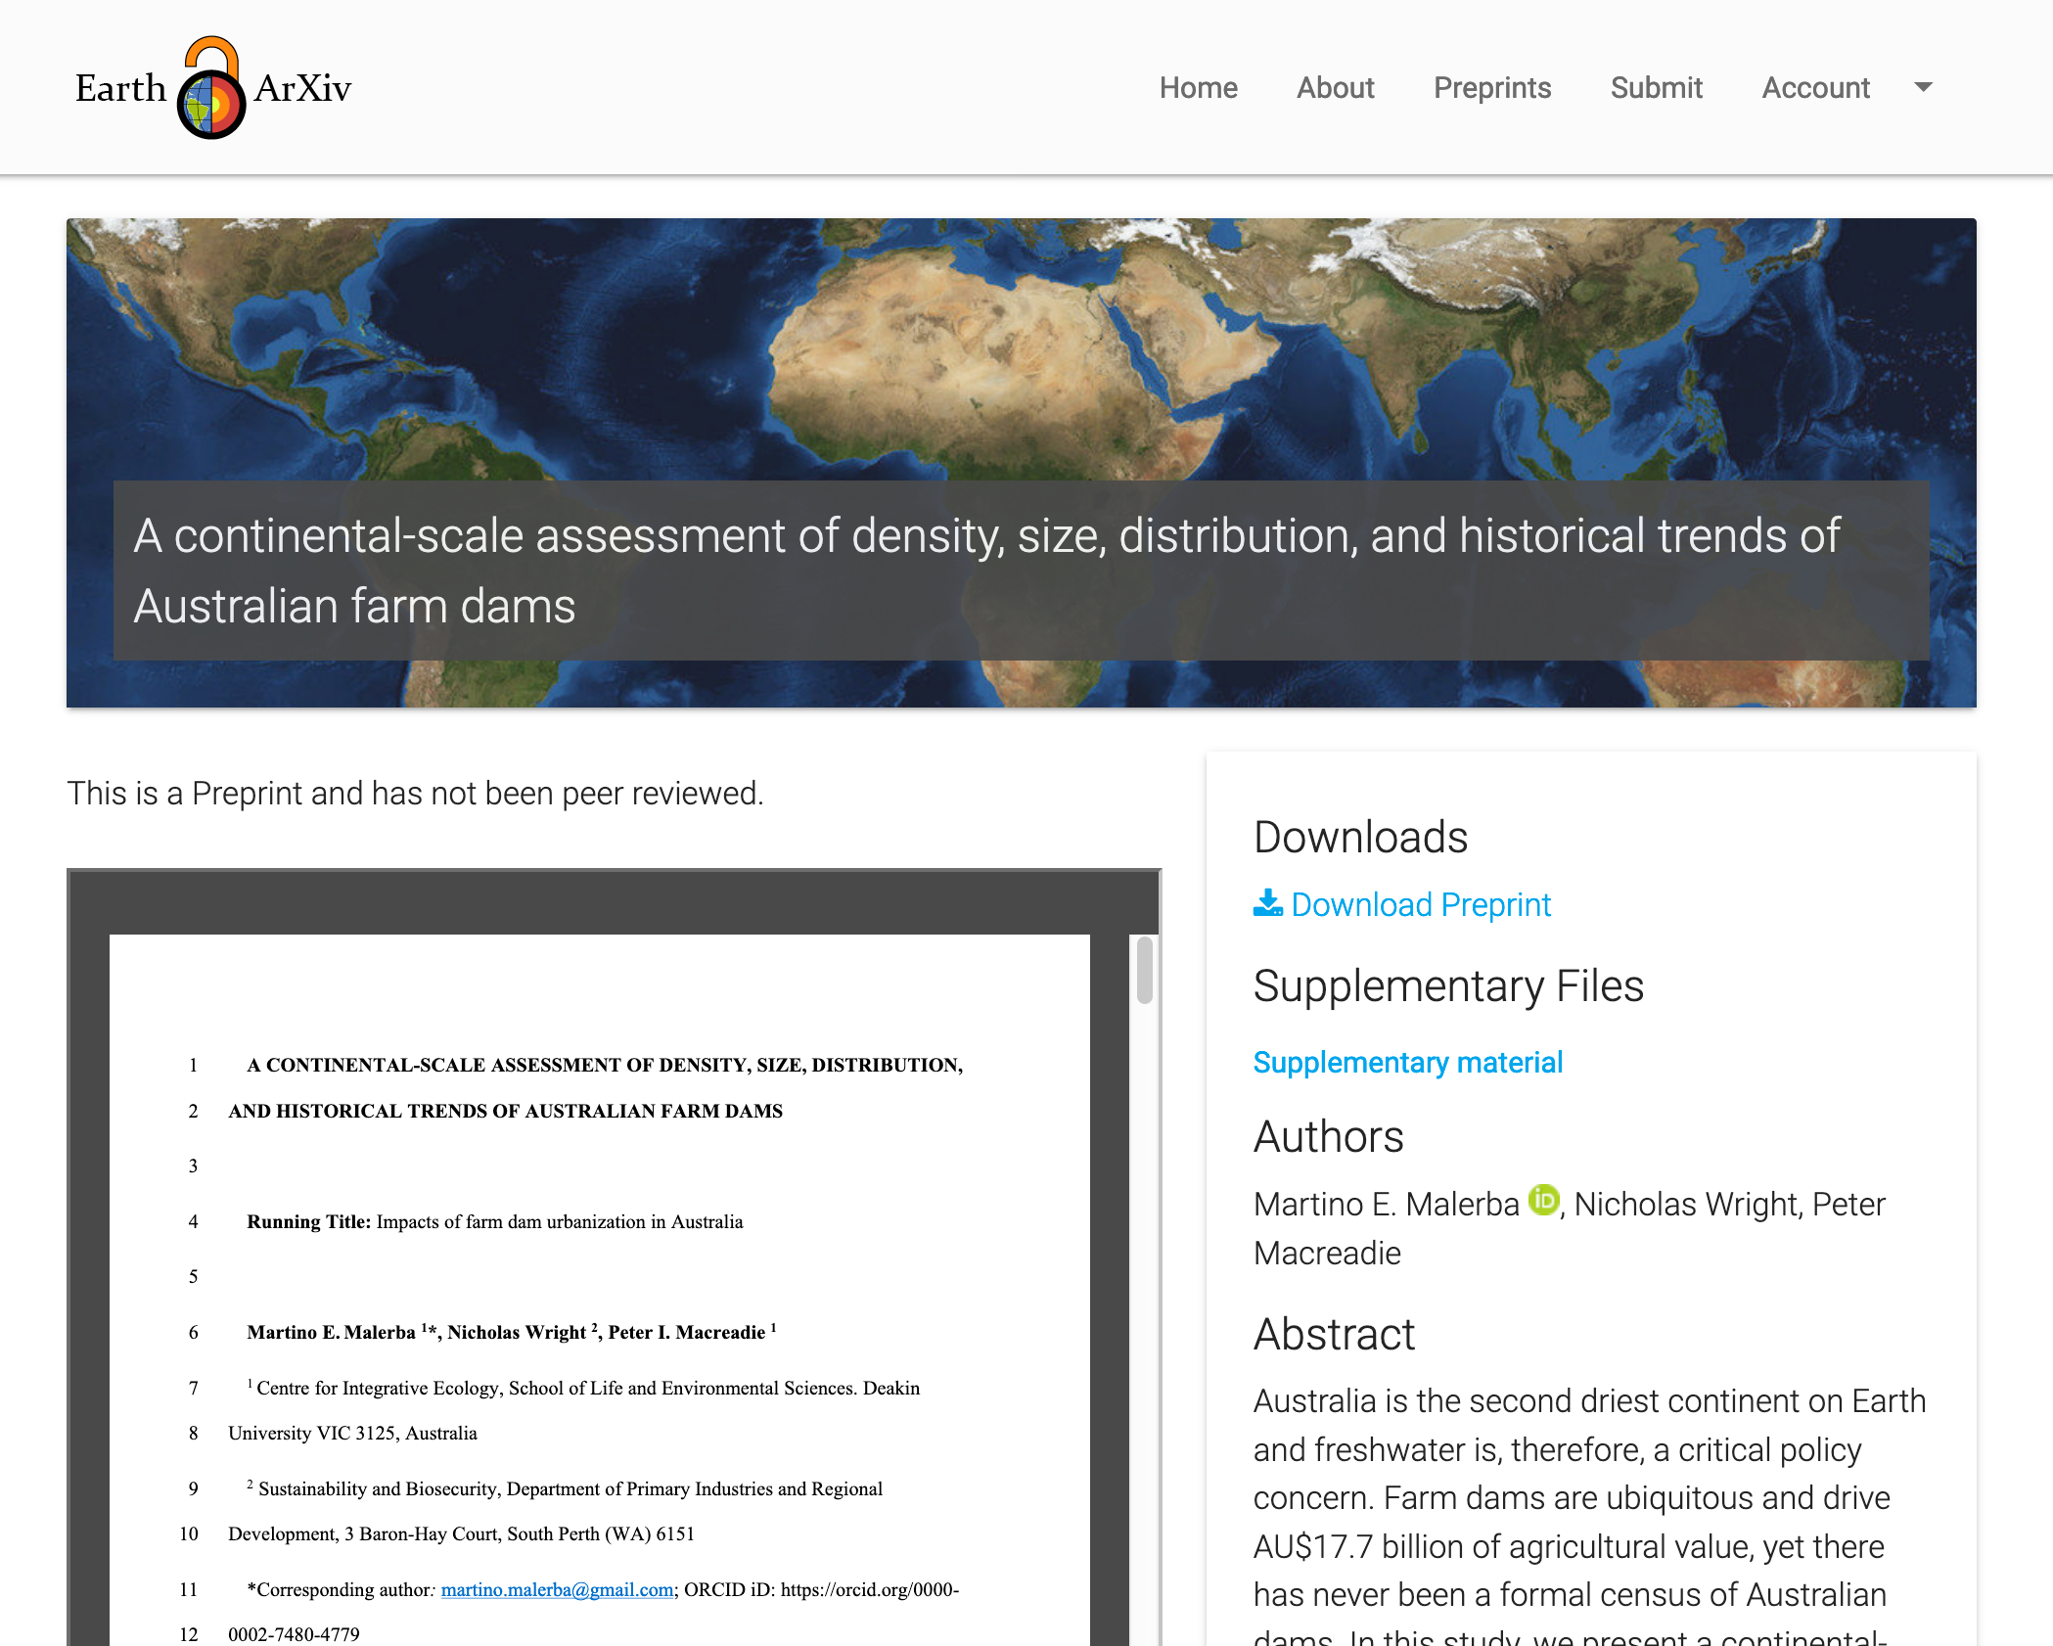Select the About navigation tab
The width and height of the screenshot is (2053, 1646).
pyautogui.click(x=1337, y=86)
